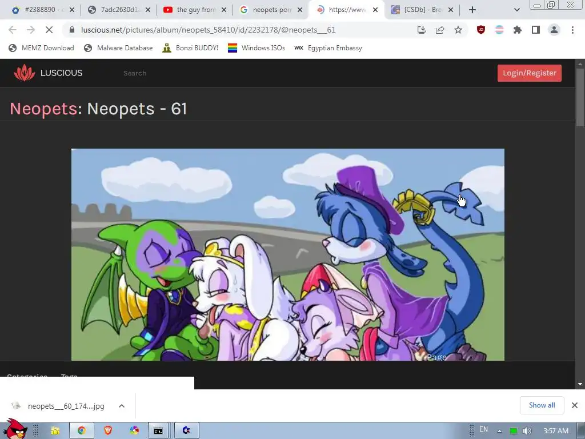Viewport: 585px width, 439px height.
Task: Focus the site Search field
Action: [135, 73]
